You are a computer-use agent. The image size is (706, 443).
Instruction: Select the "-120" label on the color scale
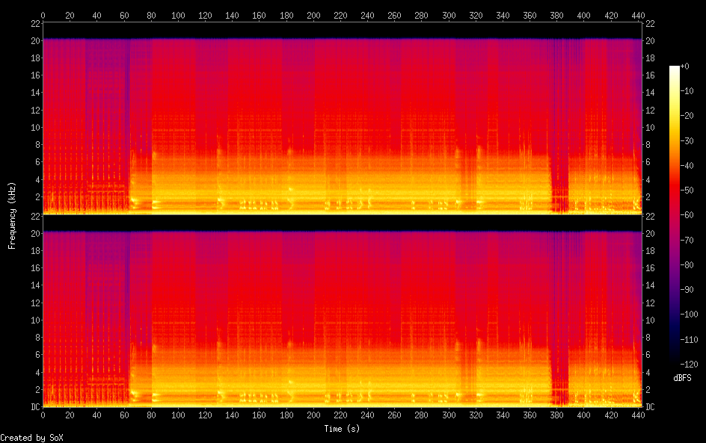[x=688, y=364]
